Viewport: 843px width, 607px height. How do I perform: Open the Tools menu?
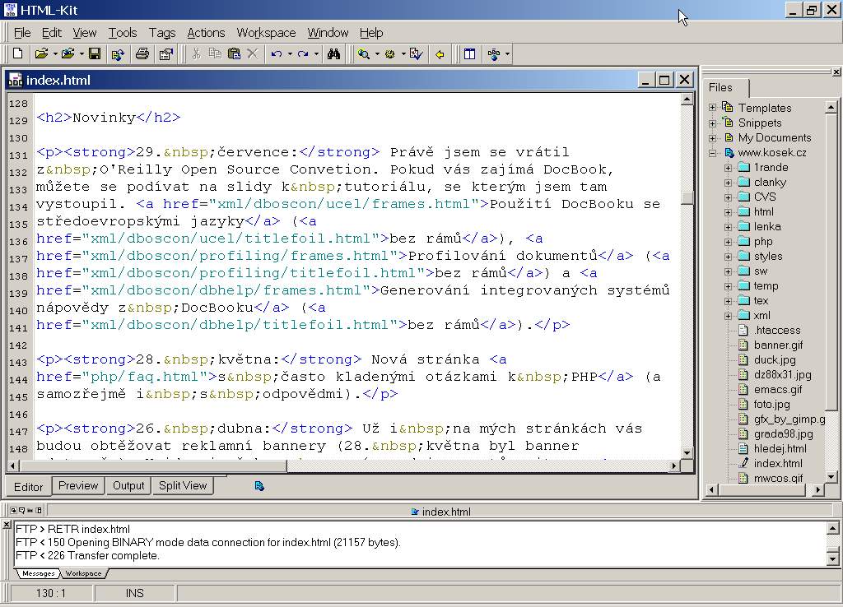click(123, 33)
